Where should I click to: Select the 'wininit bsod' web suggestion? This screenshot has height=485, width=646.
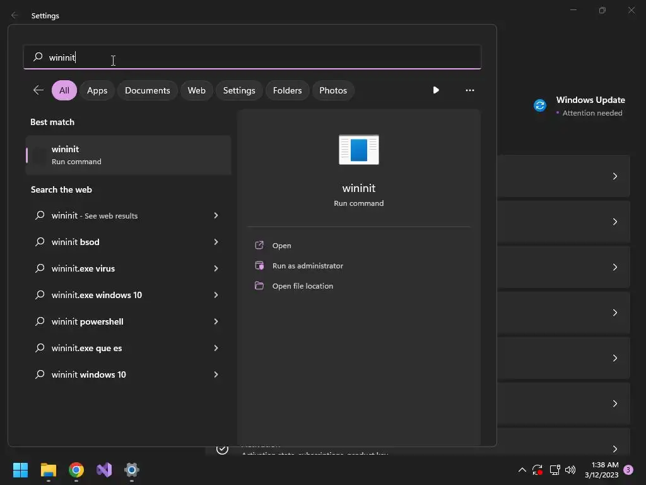pos(128,242)
